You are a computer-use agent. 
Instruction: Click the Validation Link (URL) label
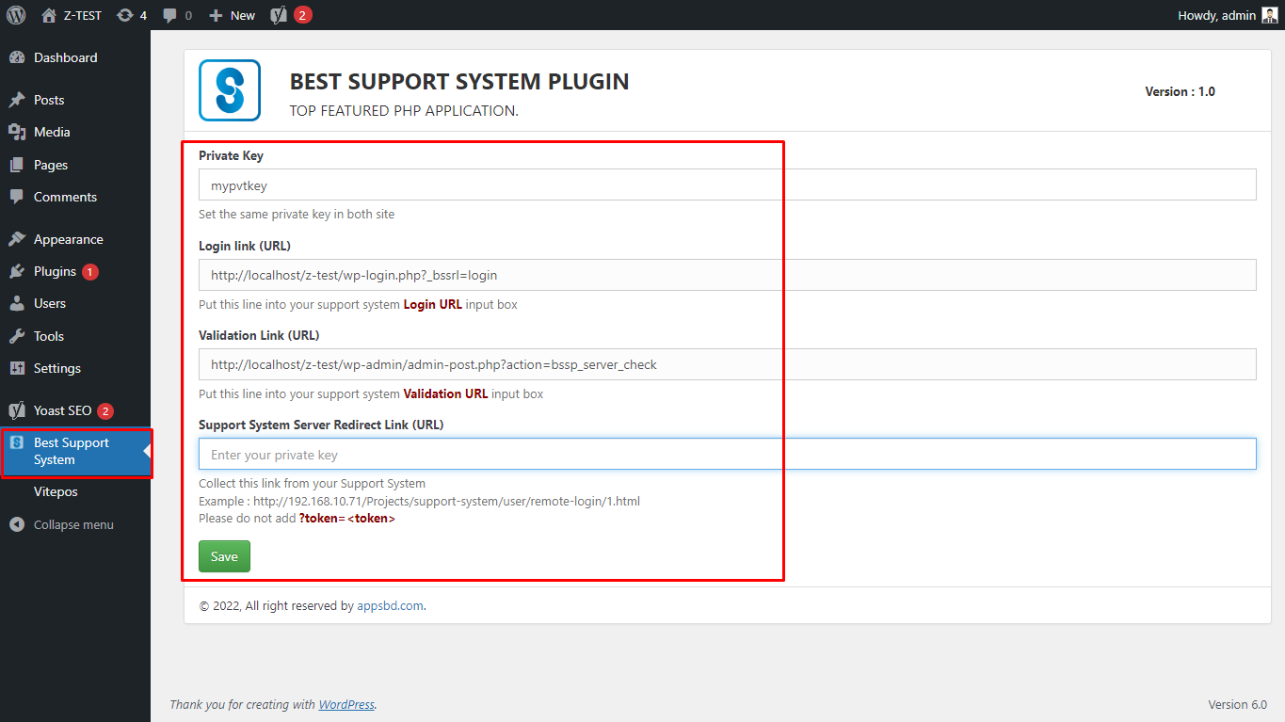pos(259,335)
